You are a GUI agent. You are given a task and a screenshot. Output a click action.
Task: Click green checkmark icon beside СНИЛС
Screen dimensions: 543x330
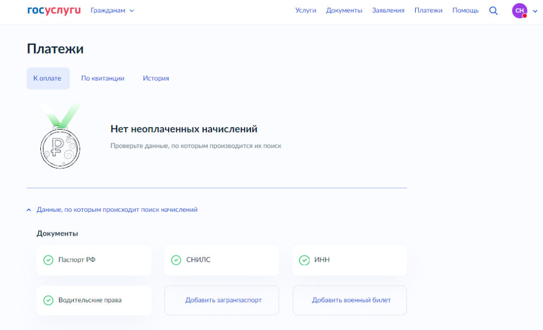176,260
